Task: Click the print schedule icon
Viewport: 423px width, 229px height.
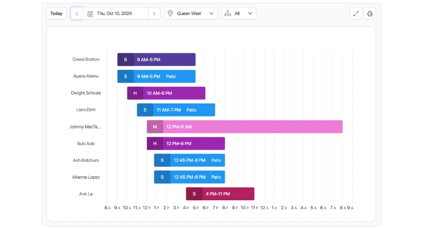Action: point(370,13)
